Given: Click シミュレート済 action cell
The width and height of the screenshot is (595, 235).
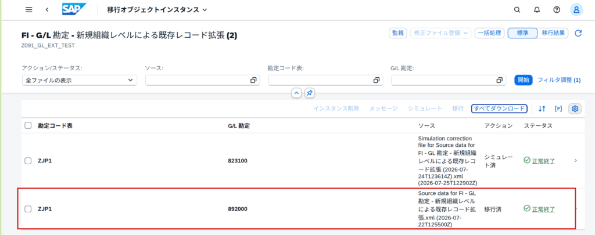Looking at the screenshot, I should tap(499, 161).
